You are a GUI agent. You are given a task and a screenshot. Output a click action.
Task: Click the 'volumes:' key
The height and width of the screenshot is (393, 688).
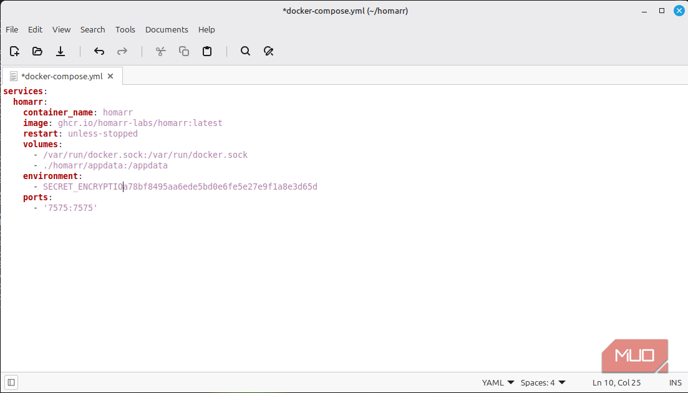(x=42, y=144)
